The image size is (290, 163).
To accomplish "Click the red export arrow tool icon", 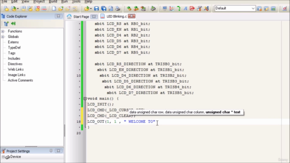I will tap(192, 9).
